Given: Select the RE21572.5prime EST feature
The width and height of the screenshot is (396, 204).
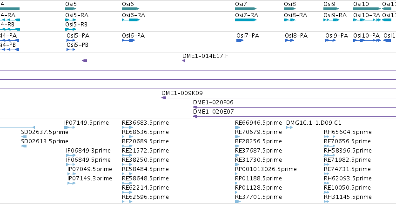Looking at the screenshot, I should (128, 155).
